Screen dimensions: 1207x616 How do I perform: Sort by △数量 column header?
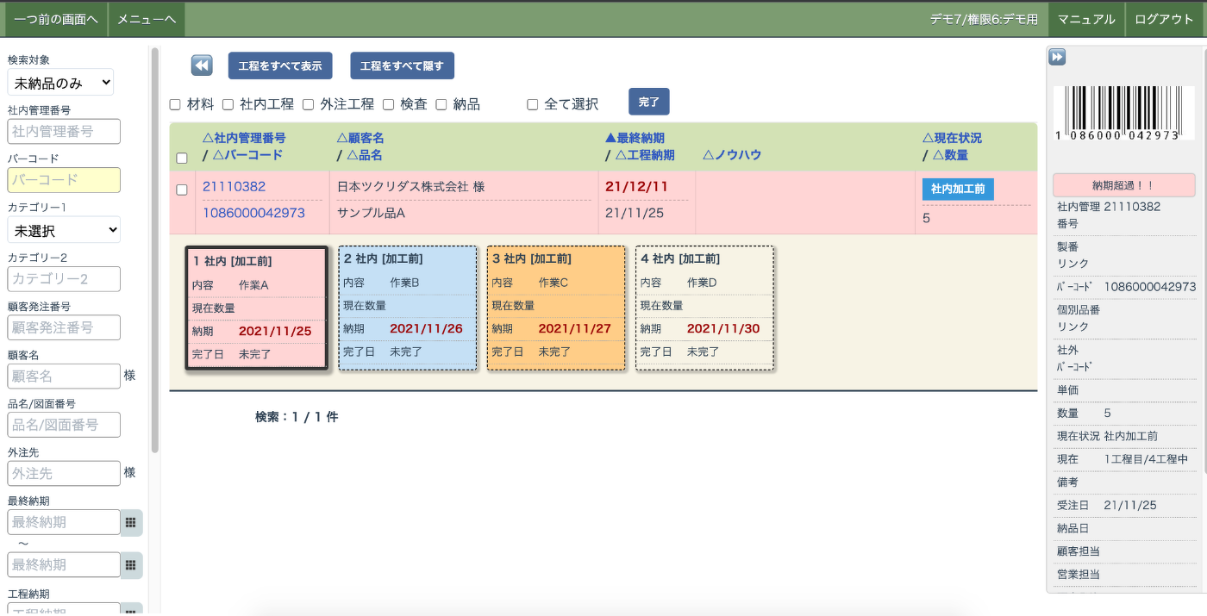(x=950, y=155)
